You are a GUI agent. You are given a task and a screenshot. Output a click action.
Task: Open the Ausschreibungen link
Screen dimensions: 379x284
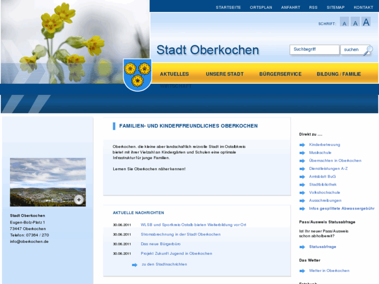[x=325, y=201]
